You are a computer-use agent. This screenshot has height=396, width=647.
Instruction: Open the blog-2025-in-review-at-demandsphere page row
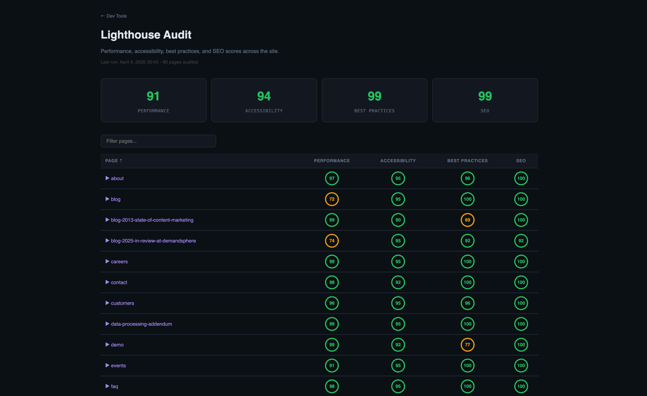(153, 241)
